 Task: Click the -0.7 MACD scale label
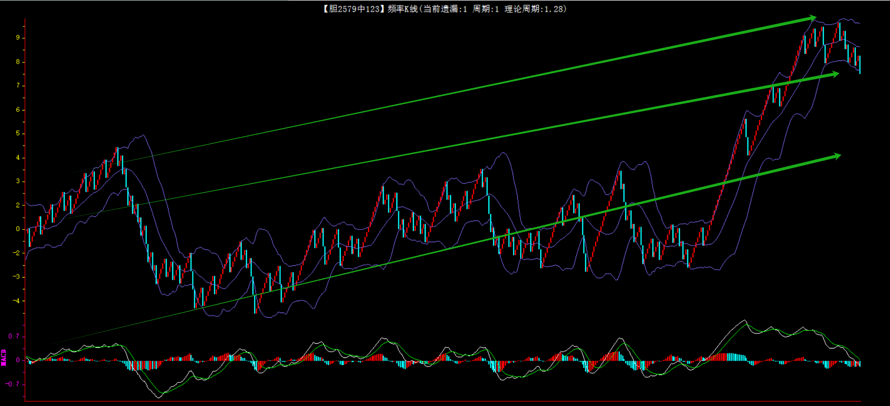point(13,384)
